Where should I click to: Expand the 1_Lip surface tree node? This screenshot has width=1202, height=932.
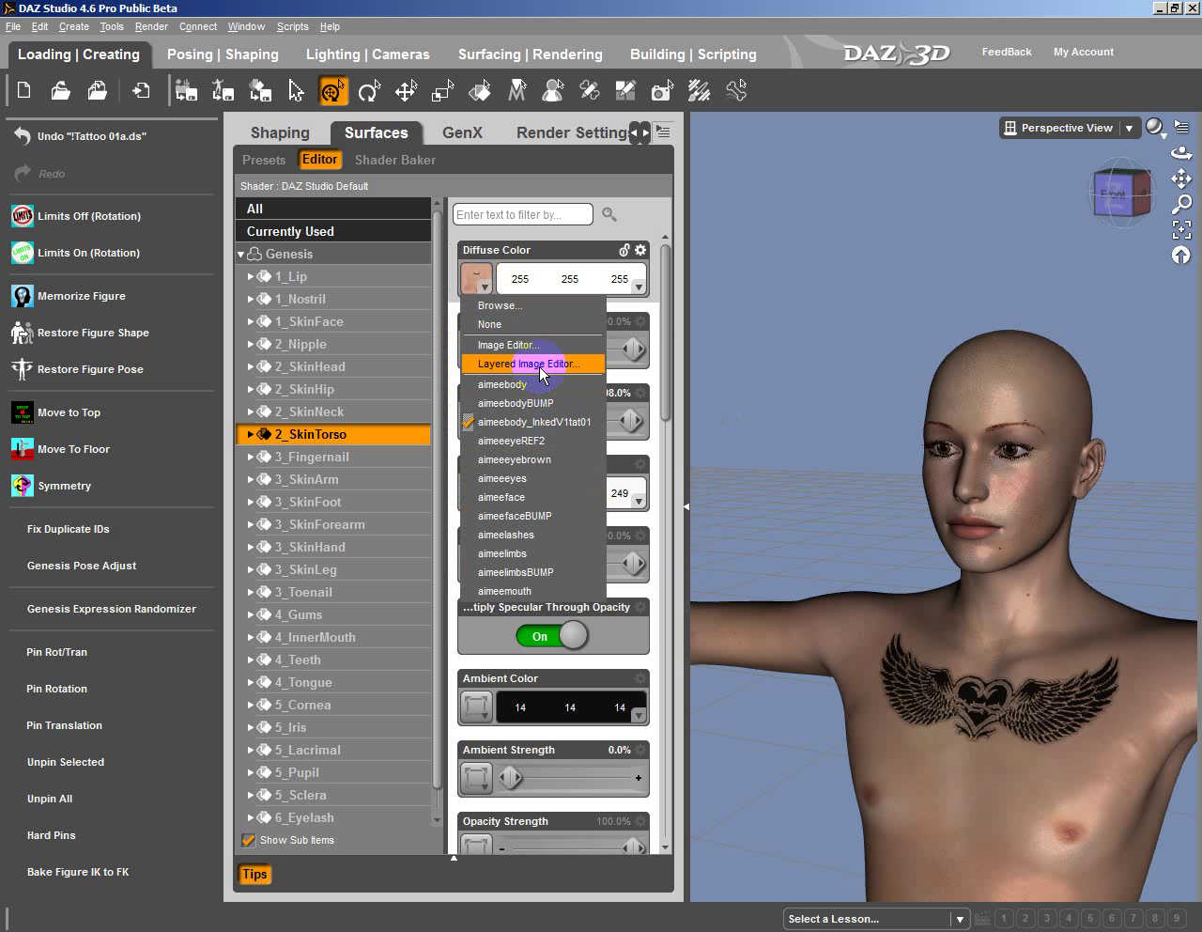click(x=251, y=276)
